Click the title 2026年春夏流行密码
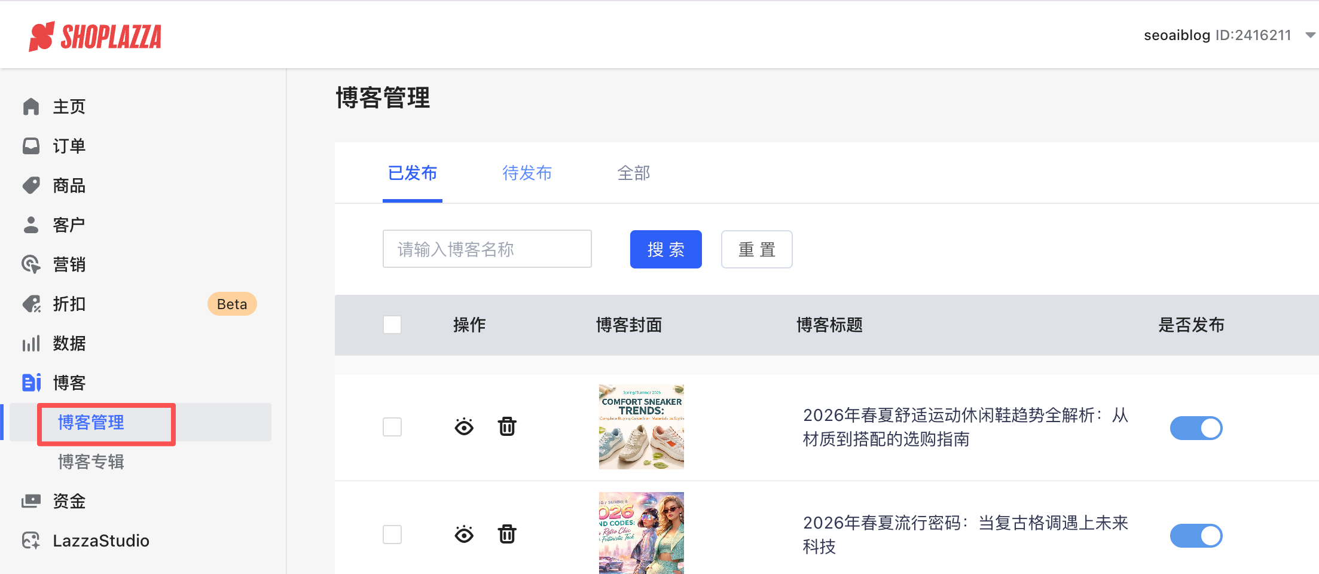This screenshot has height=574, width=1319. tap(966, 535)
